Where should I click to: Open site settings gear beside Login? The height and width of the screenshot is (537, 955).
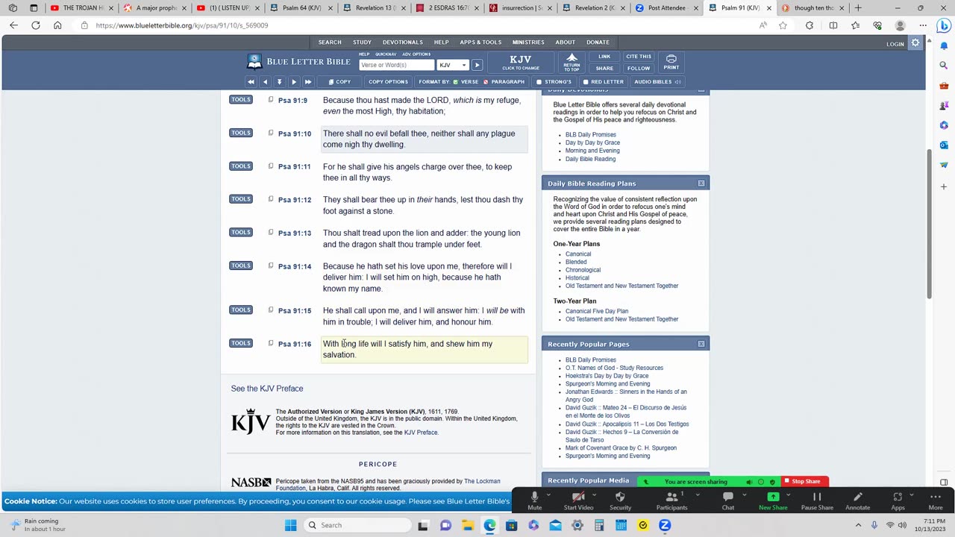pyautogui.click(x=915, y=43)
